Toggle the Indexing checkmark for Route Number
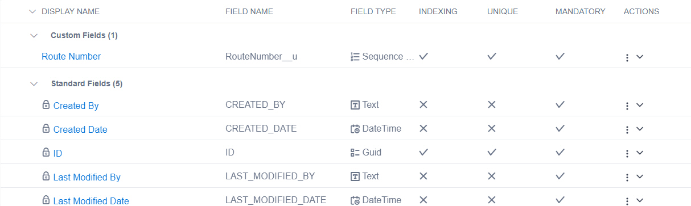The image size is (691, 206). (x=423, y=56)
